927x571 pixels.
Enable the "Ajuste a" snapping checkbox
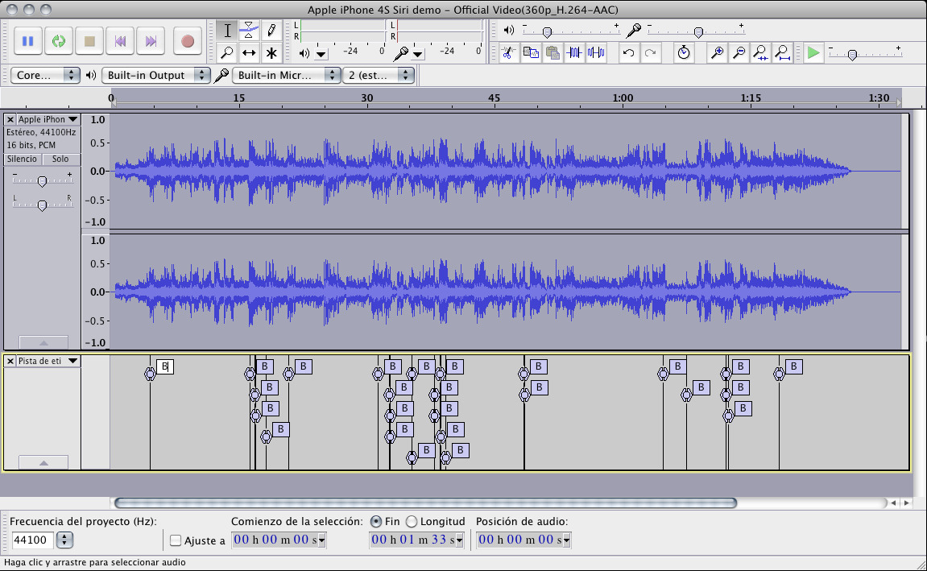coord(176,540)
